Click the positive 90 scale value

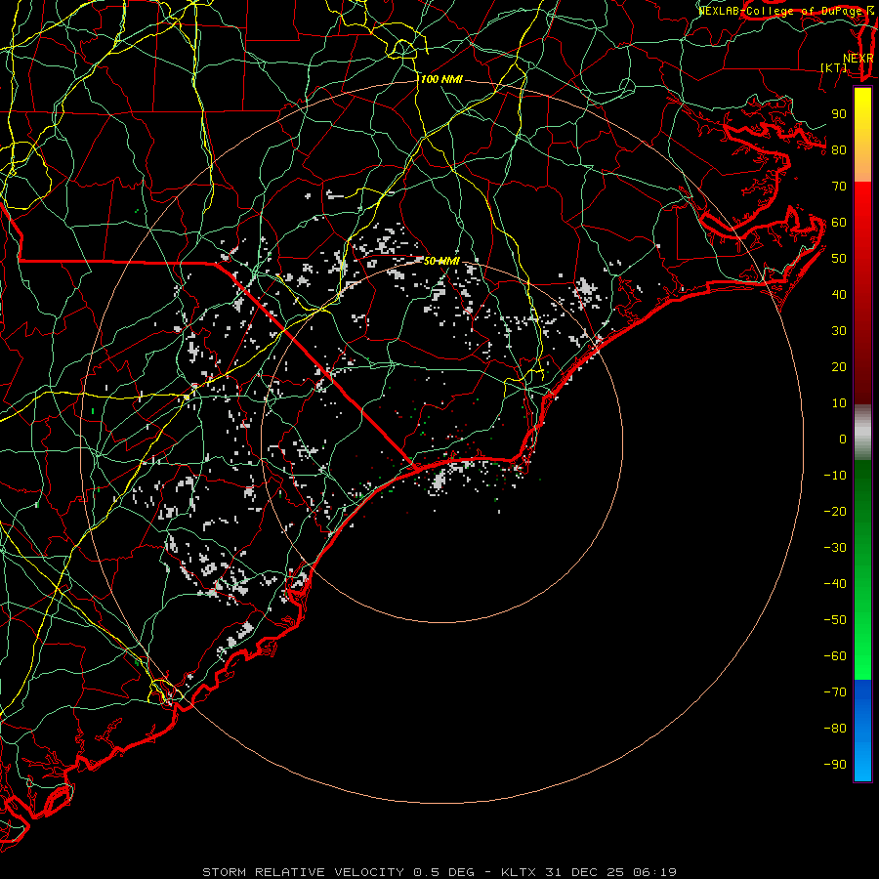[839, 114]
